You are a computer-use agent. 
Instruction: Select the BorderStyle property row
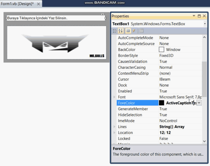click(x=159, y=56)
